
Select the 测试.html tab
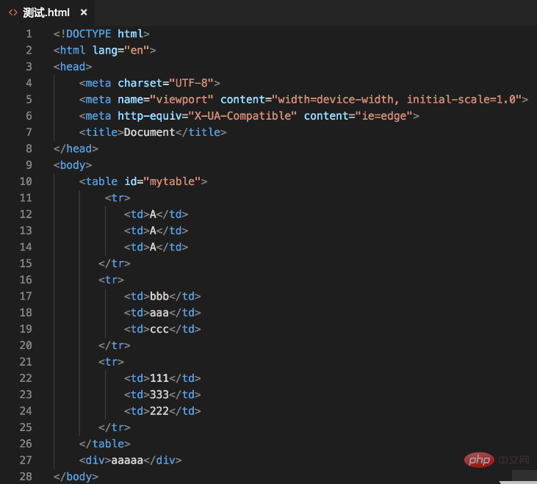(x=46, y=12)
